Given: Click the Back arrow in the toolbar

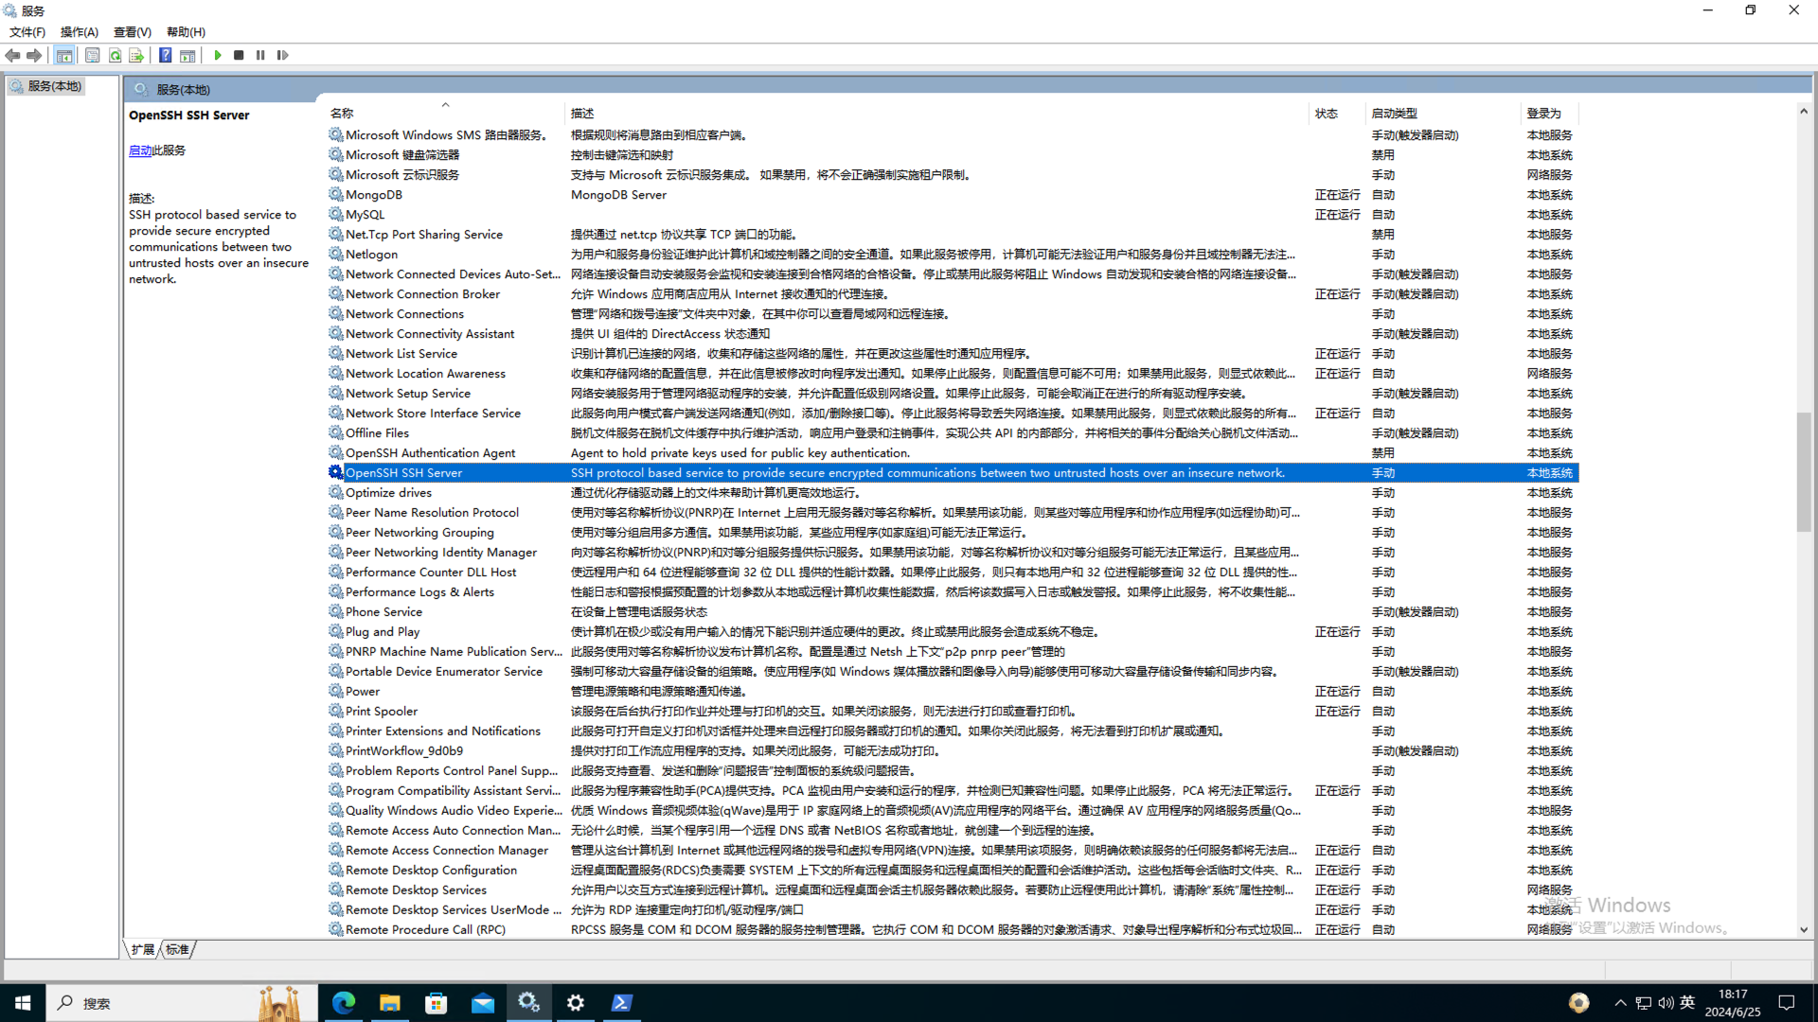Looking at the screenshot, I should click(12, 56).
